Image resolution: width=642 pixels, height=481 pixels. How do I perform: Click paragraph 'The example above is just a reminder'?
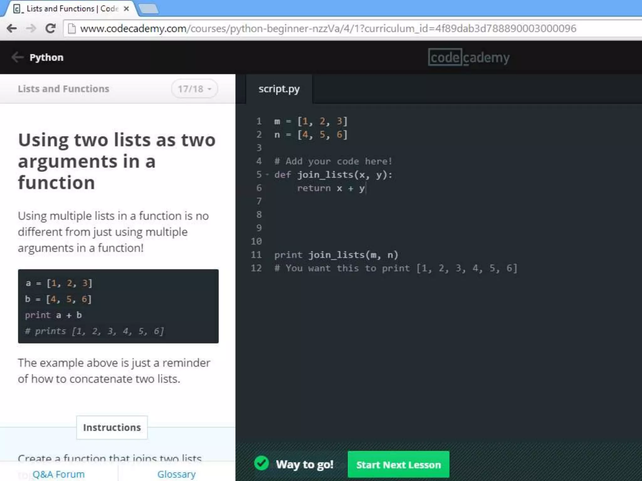(x=114, y=371)
